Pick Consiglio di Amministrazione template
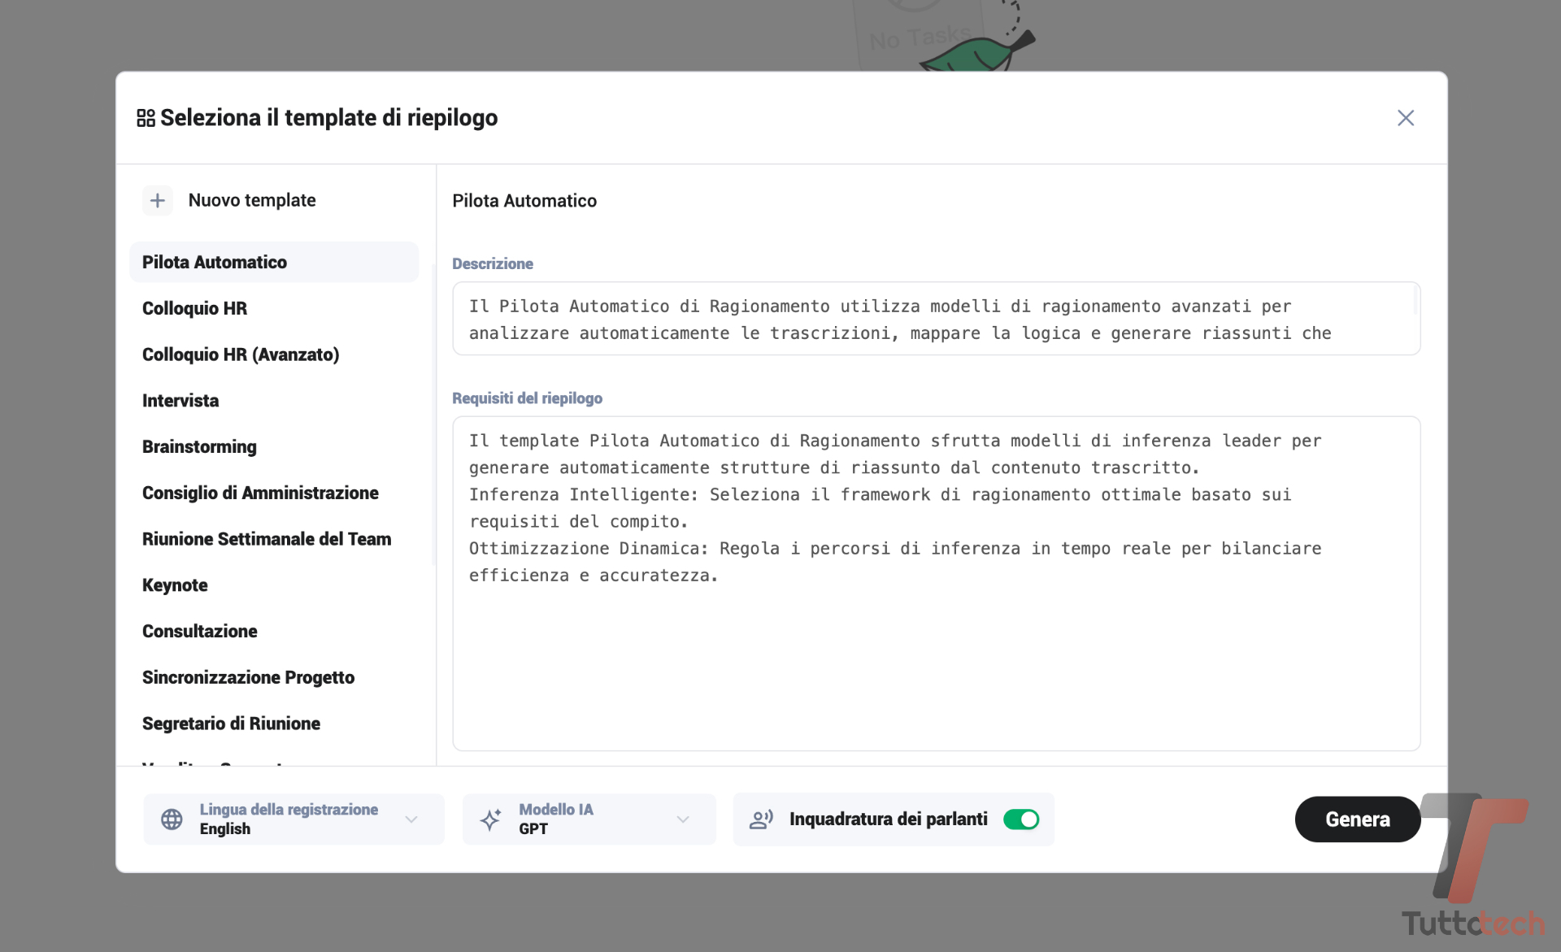1561x952 pixels. click(260, 493)
